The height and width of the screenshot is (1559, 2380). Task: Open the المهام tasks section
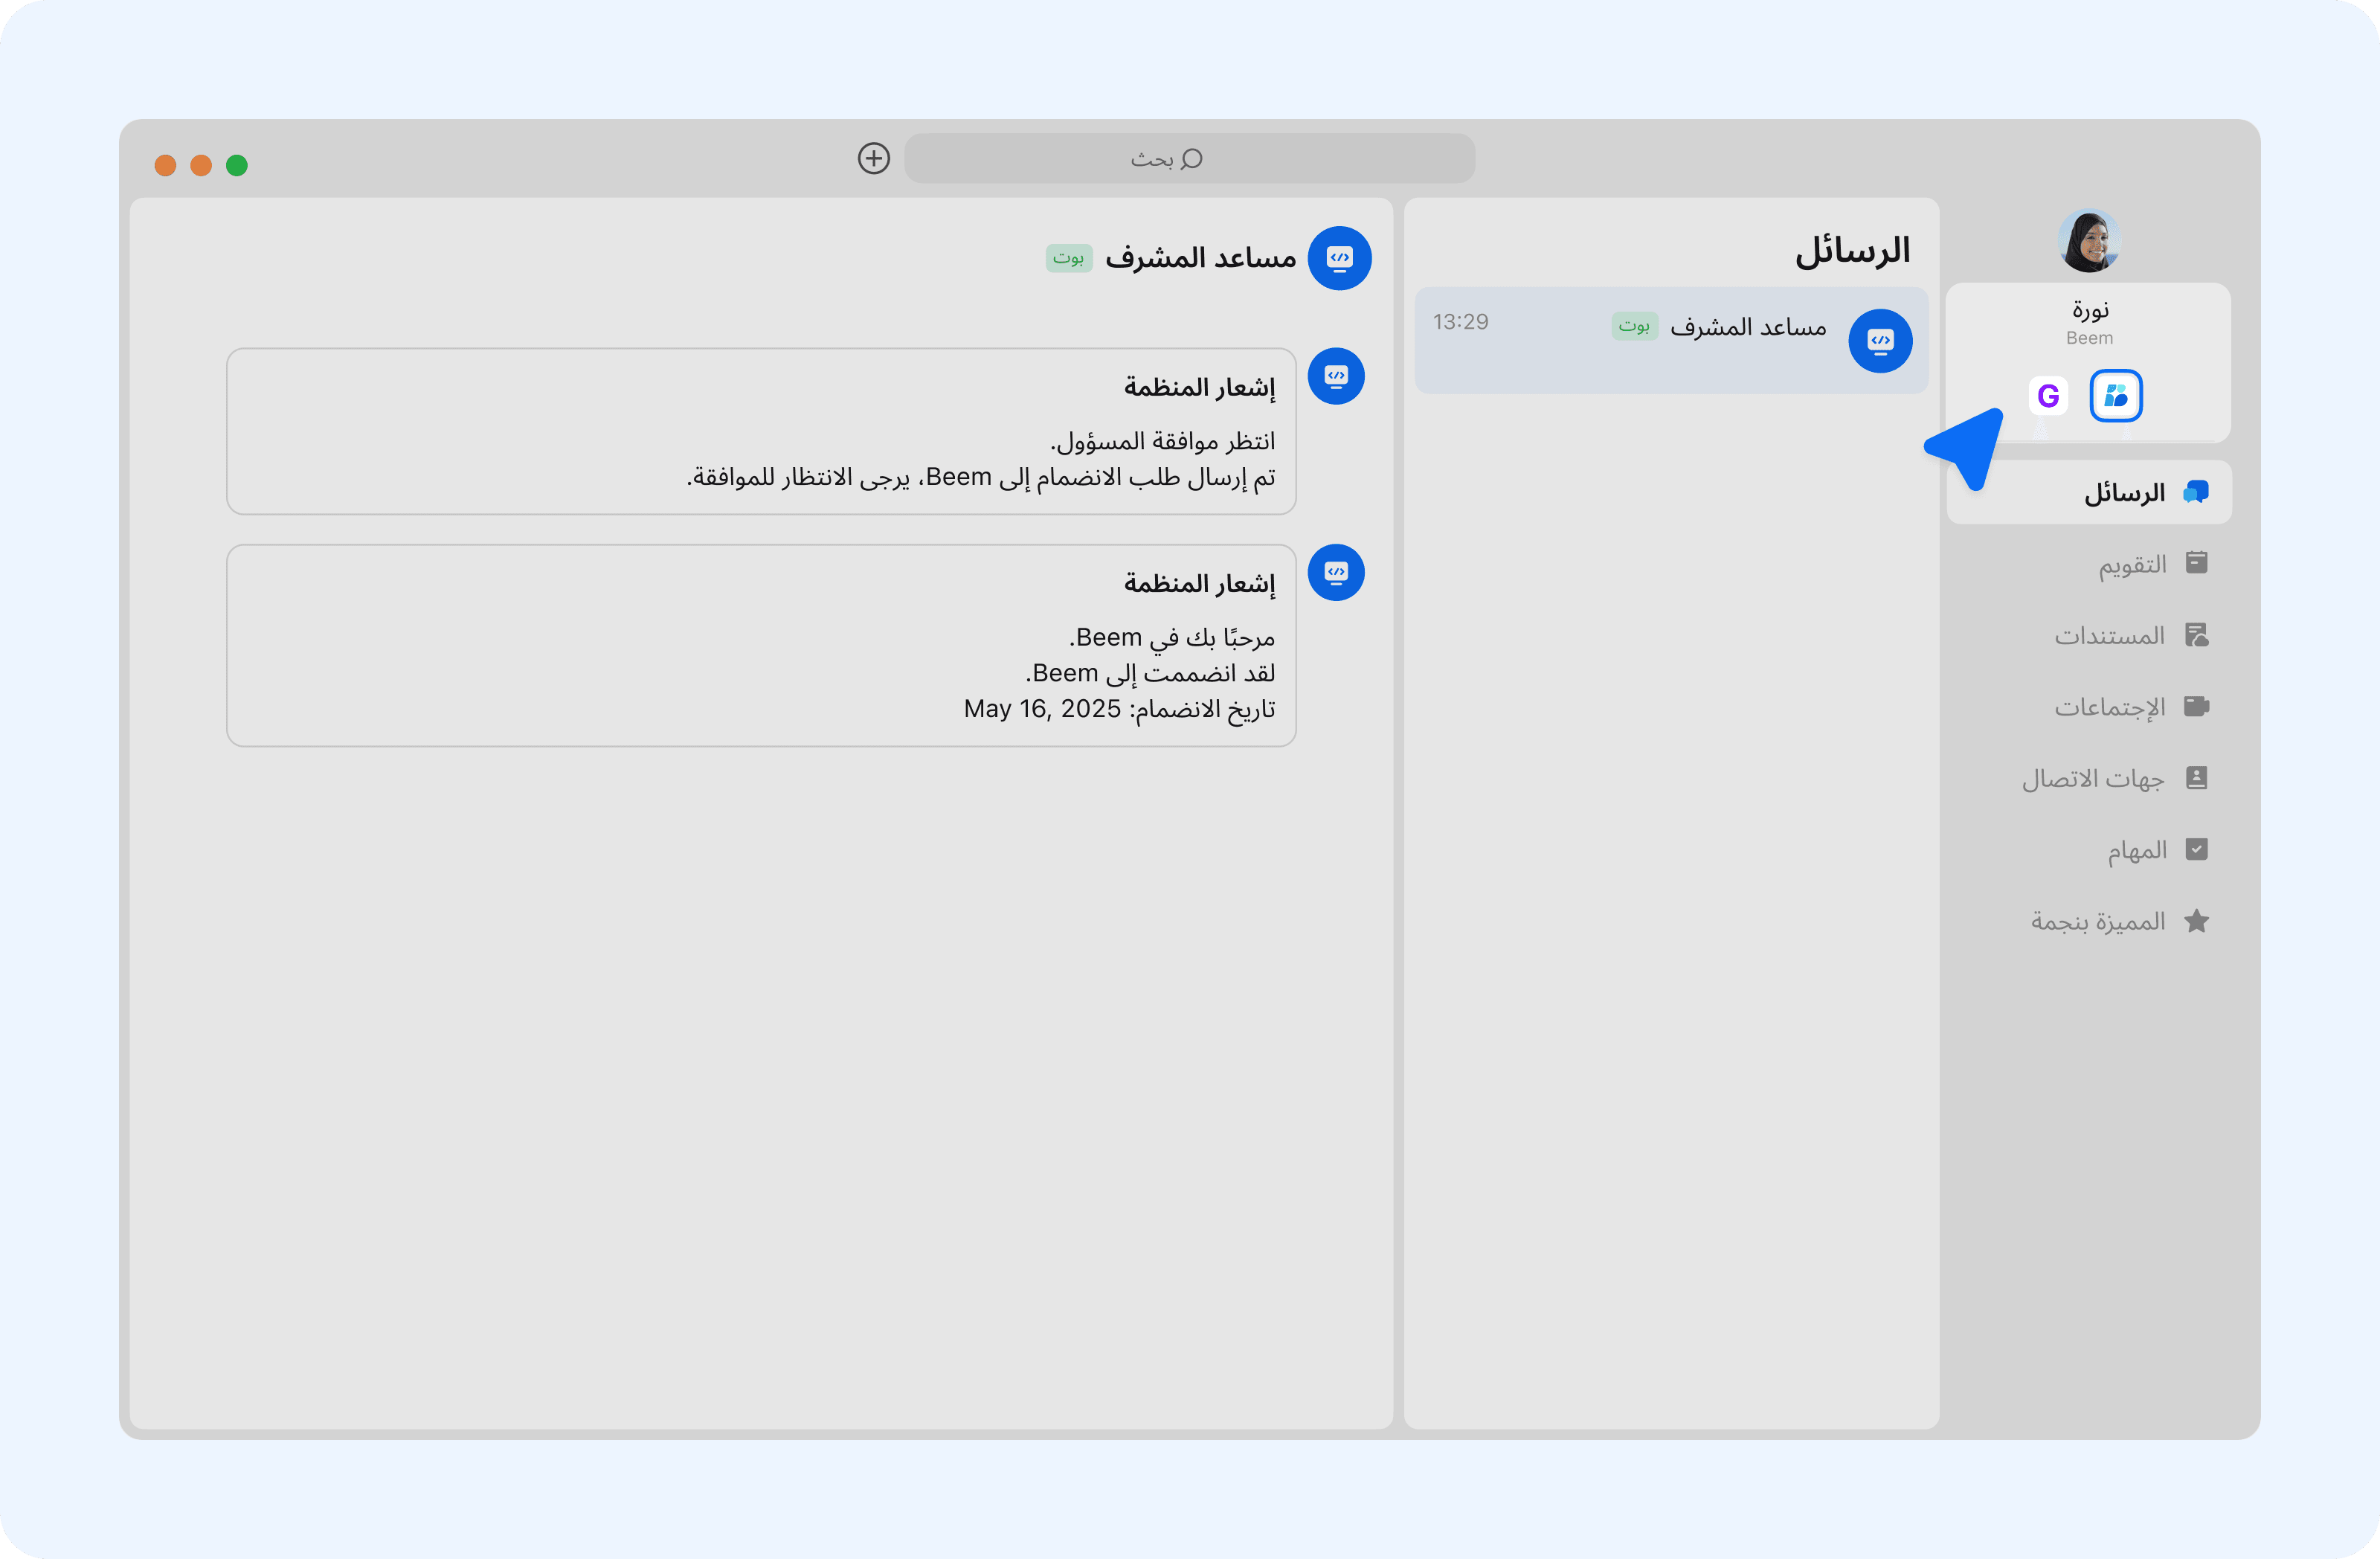point(2137,850)
